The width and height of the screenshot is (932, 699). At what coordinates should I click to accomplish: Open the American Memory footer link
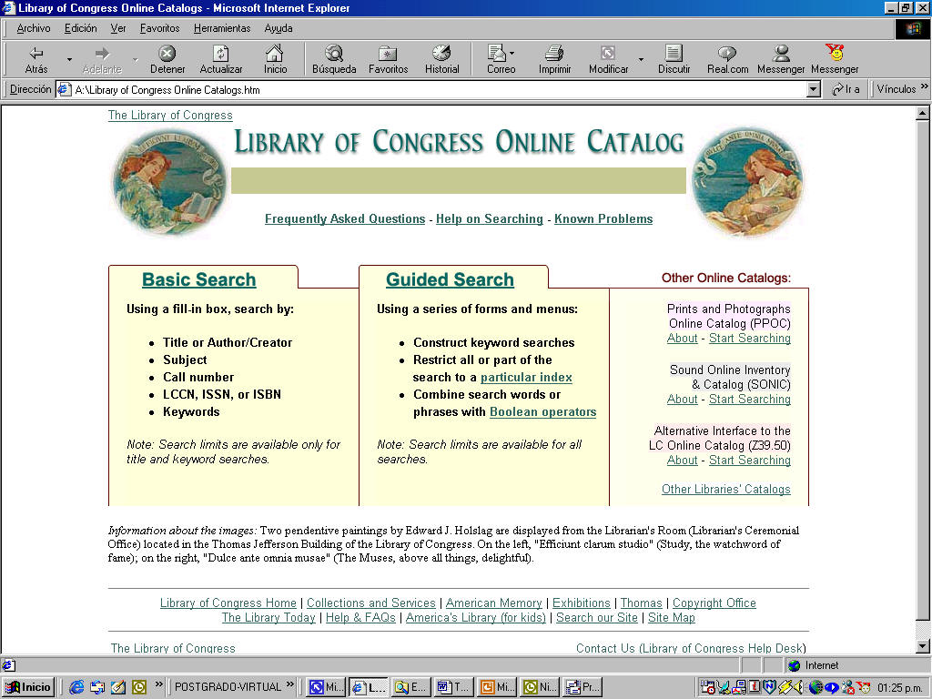(x=494, y=603)
